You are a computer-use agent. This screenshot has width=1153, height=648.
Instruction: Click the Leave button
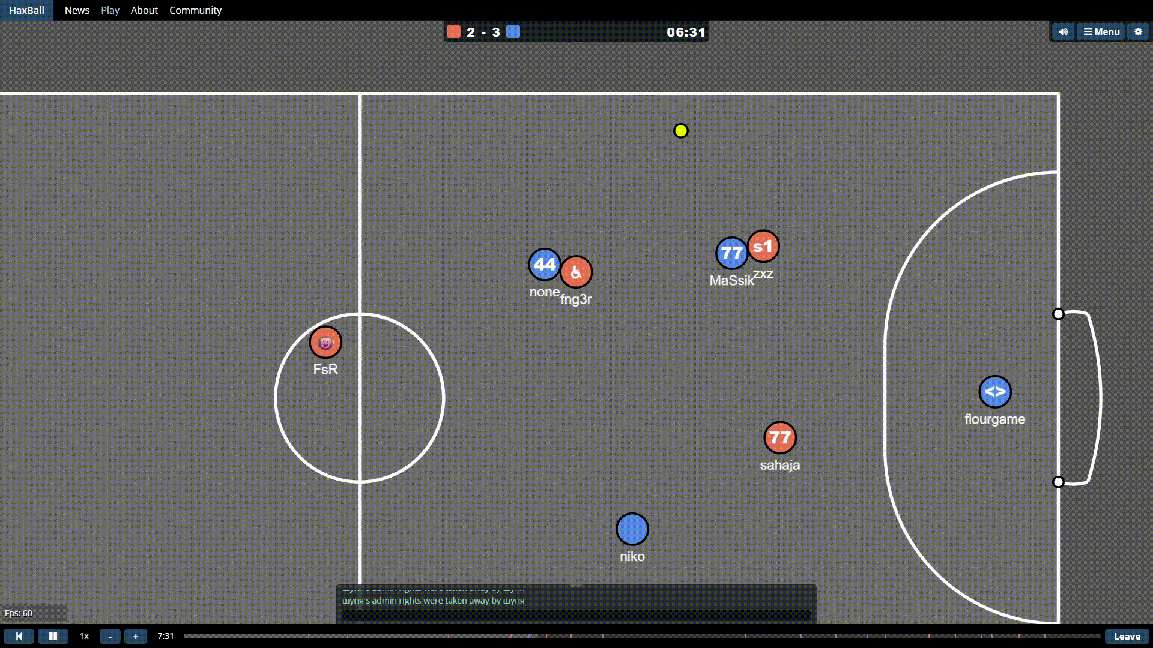point(1127,637)
